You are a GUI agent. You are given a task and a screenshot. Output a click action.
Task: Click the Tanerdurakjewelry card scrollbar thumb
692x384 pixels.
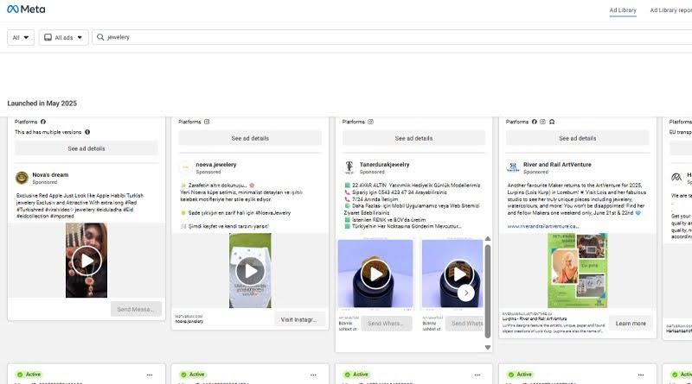[x=488, y=291]
